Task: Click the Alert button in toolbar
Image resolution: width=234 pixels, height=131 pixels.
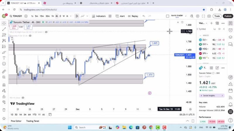Action: (x=120, y=16)
